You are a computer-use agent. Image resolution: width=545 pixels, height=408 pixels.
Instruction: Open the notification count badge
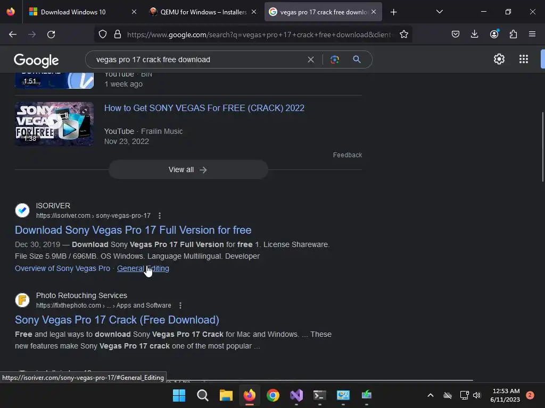click(x=530, y=395)
